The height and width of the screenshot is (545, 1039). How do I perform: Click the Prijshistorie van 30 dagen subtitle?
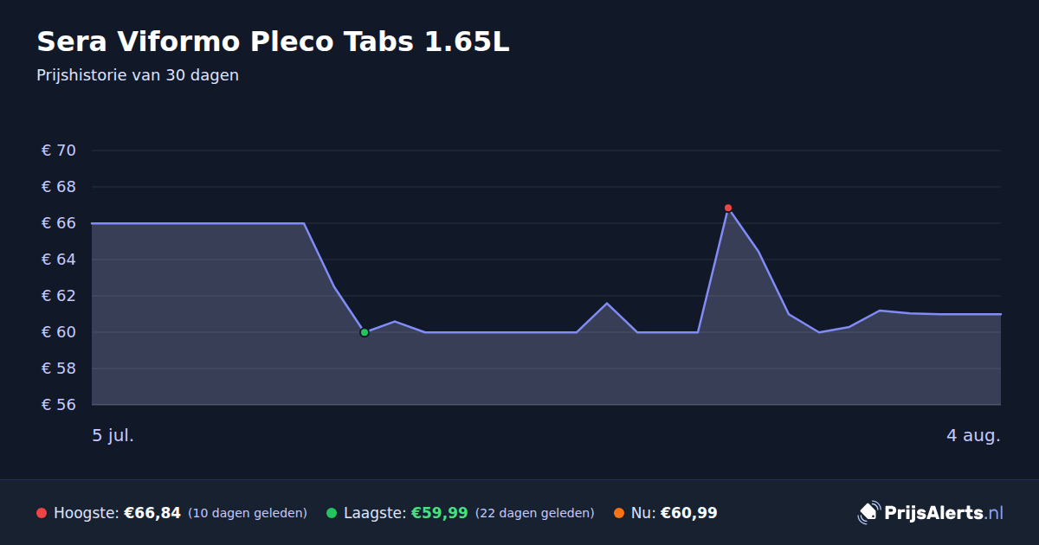coord(138,75)
